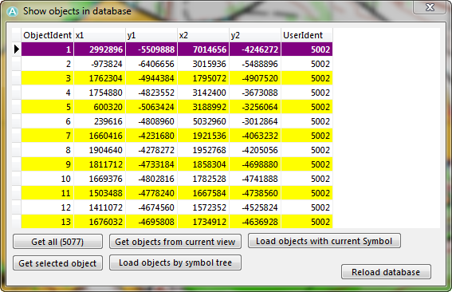Sort by the ObjectIdent column header

click(x=47, y=35)
